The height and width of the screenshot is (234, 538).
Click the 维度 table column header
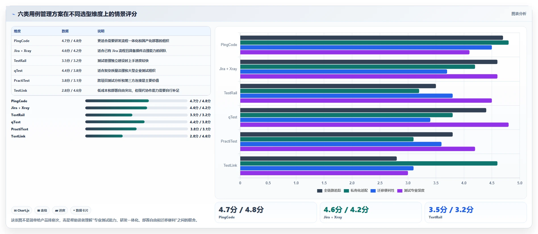[x=17, y=31]
